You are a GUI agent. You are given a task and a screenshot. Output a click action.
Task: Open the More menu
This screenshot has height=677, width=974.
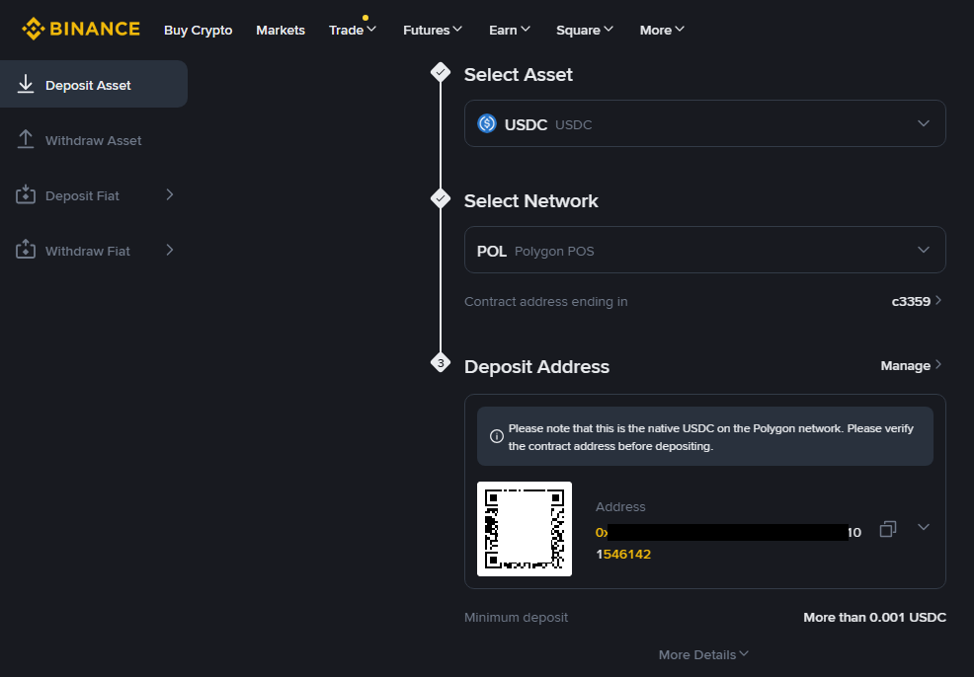(662, 30)
